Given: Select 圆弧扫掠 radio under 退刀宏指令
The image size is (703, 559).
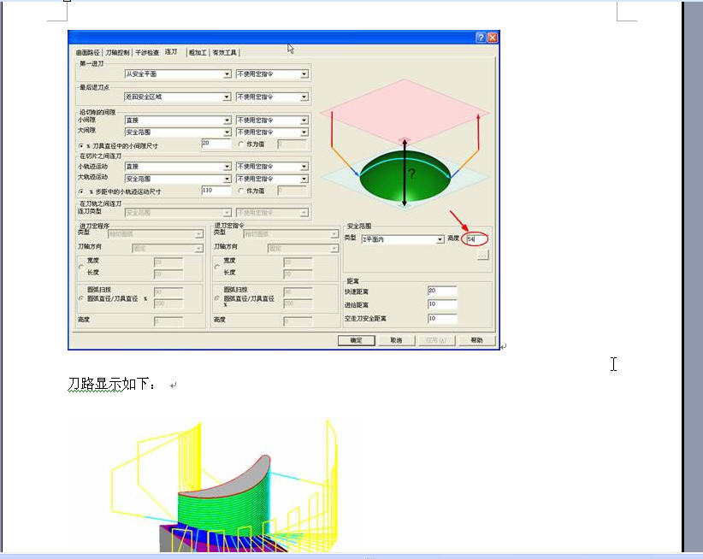Looking at the screenshot, I should (217, 298).
